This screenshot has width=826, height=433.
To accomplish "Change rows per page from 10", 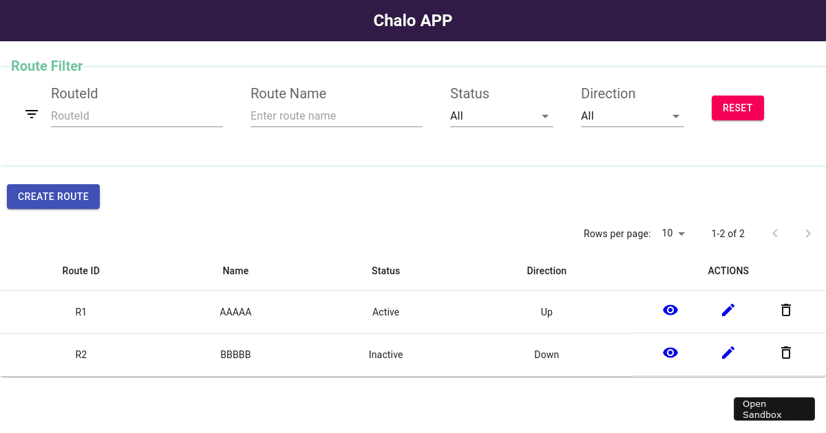I will tap(672, 233).
